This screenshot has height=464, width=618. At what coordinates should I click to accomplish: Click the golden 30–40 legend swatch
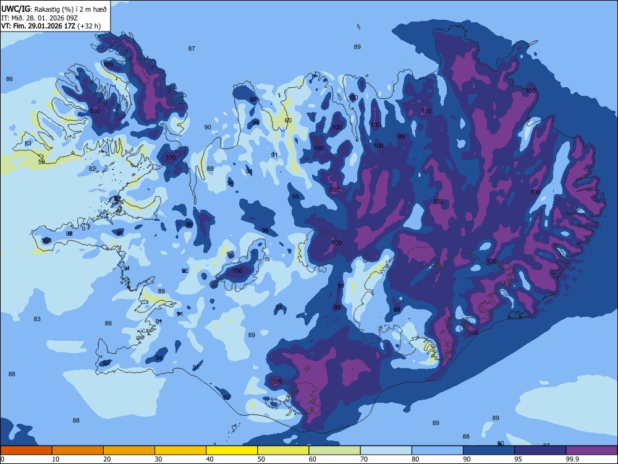click(180, 450)
